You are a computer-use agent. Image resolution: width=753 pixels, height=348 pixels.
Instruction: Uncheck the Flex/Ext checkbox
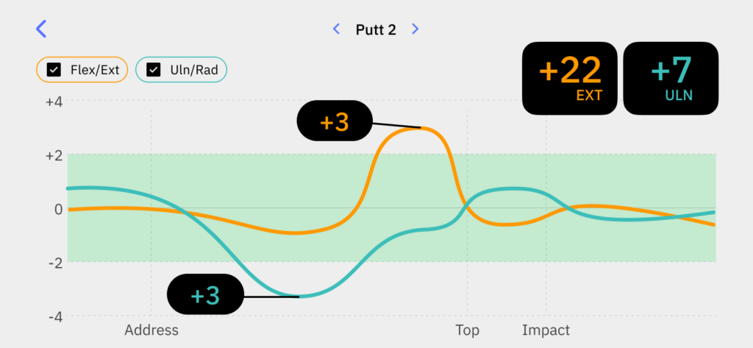54,70
